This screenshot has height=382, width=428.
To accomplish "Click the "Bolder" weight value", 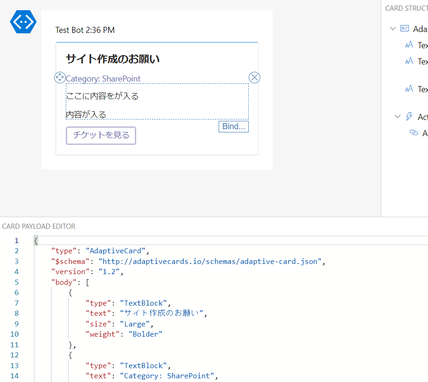I will click(x=145, y=334).
